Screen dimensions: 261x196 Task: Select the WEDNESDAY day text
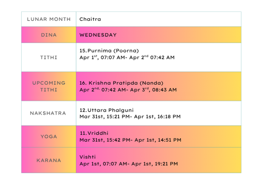click(98, 35)
